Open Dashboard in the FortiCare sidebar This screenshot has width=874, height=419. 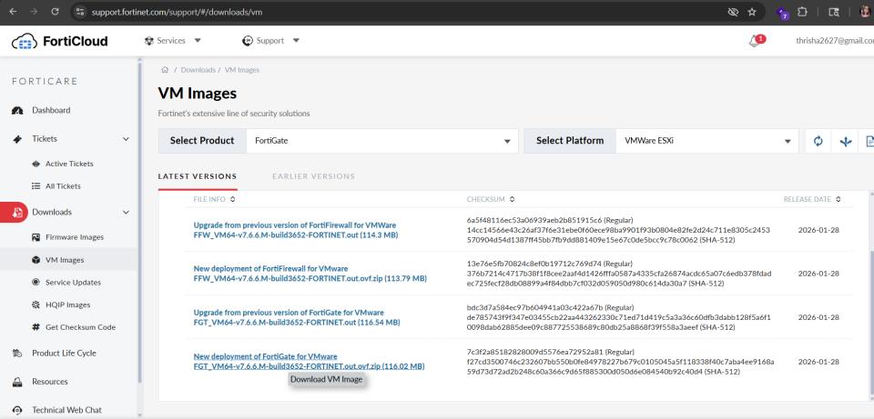point(51,110)
